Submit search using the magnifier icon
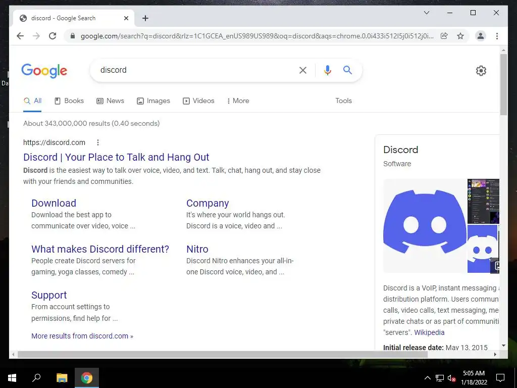The width and height of the screenshot is (517, 388). pos(347,70)
